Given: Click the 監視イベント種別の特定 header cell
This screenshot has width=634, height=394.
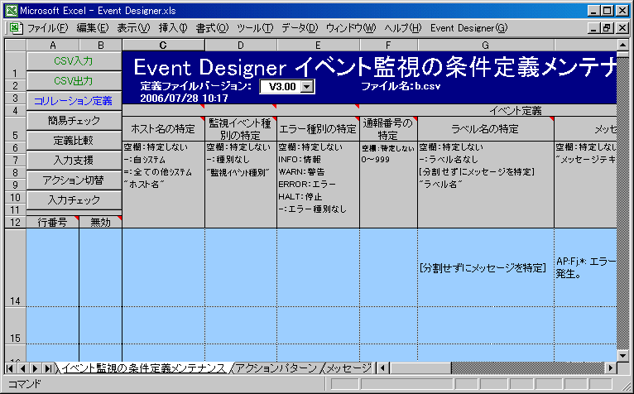Looking at the screenshot, I should pos(241,129).
